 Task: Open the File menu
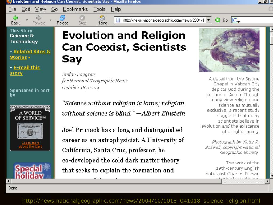(12, 9)
